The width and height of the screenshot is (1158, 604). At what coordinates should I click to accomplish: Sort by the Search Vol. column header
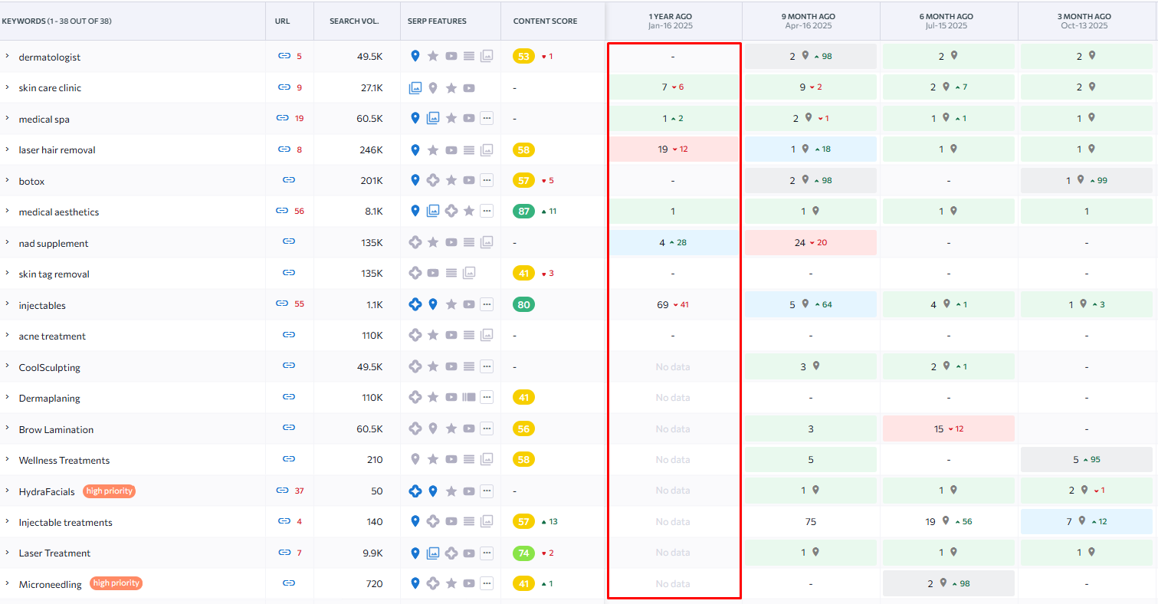click(x=354, y=21)
